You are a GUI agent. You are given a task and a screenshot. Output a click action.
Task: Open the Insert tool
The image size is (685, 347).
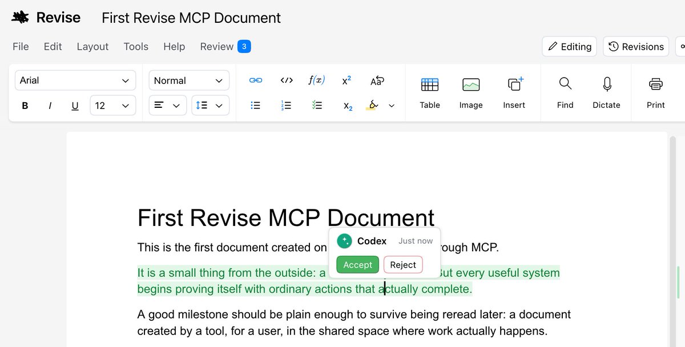click(x=514, y=93)
